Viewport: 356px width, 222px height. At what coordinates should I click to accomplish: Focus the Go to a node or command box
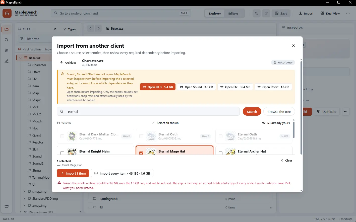tap(121, 13)
